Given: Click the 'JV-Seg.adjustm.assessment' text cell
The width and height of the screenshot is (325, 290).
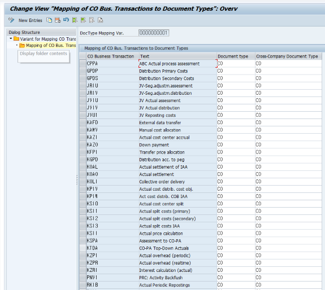Looking at the screenshot, I should (x=177, y=86).
